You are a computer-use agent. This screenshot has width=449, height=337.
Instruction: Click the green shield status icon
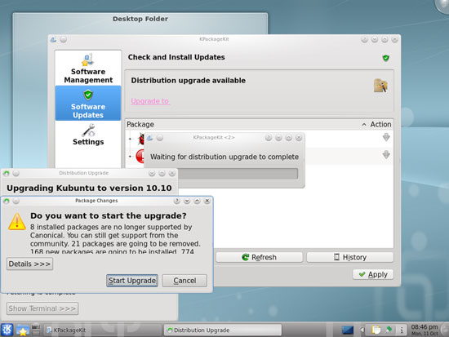pyautogui.click(x=385, y=58)
